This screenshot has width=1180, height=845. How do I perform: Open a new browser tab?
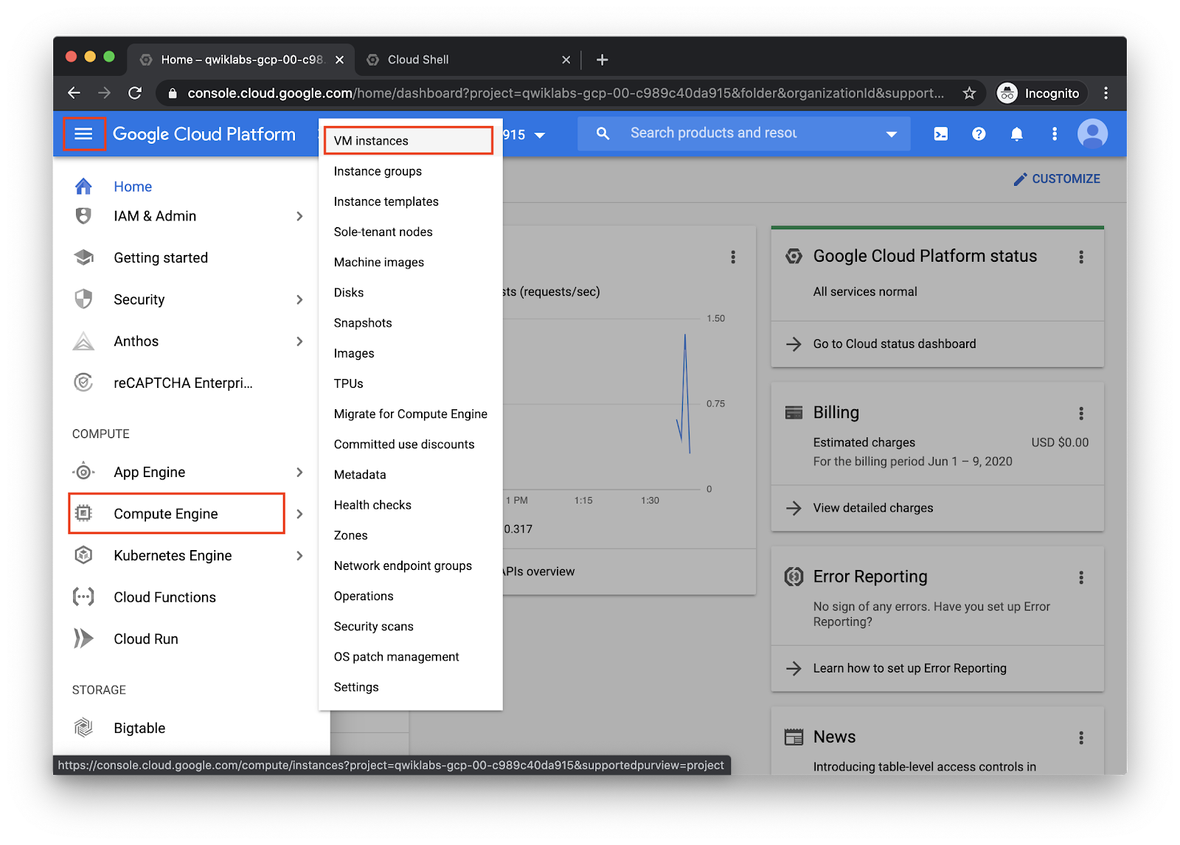602,60
